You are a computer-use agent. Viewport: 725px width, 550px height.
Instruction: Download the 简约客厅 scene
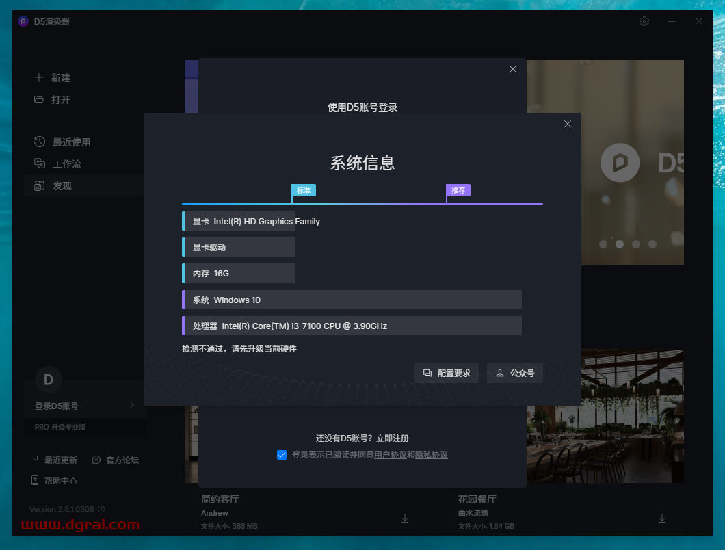405,519
